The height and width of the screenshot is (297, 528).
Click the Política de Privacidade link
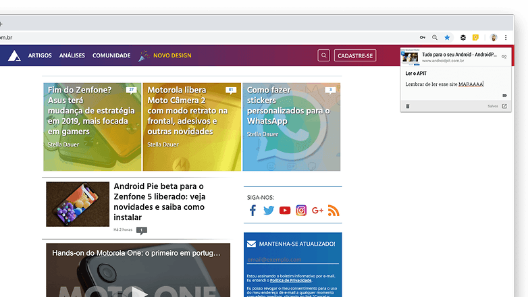[x=290, y=280]
